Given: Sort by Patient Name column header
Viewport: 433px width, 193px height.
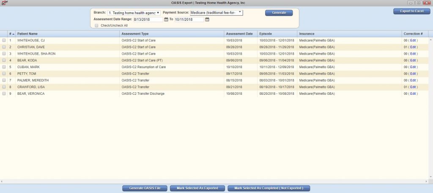Looking at the screenshot, I should click(27, 33).
